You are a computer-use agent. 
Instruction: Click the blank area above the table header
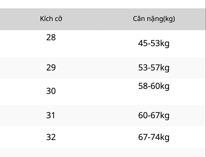coord(103,4)
